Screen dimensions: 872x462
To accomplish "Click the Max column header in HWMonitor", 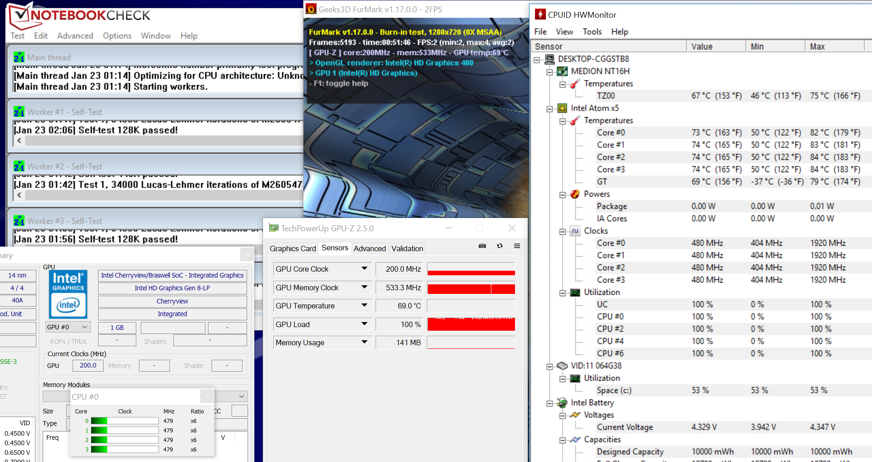I will point(835,46).
